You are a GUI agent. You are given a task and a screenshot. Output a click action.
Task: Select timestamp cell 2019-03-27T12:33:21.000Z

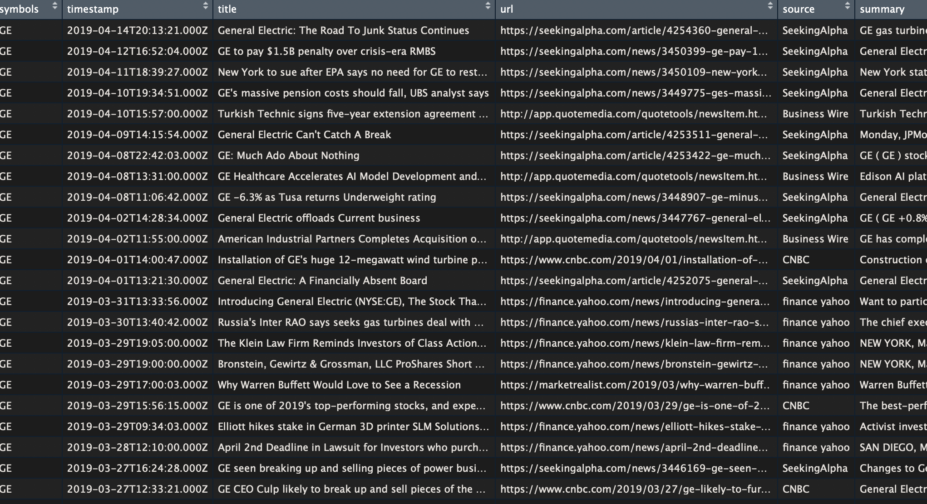point(137,489)
